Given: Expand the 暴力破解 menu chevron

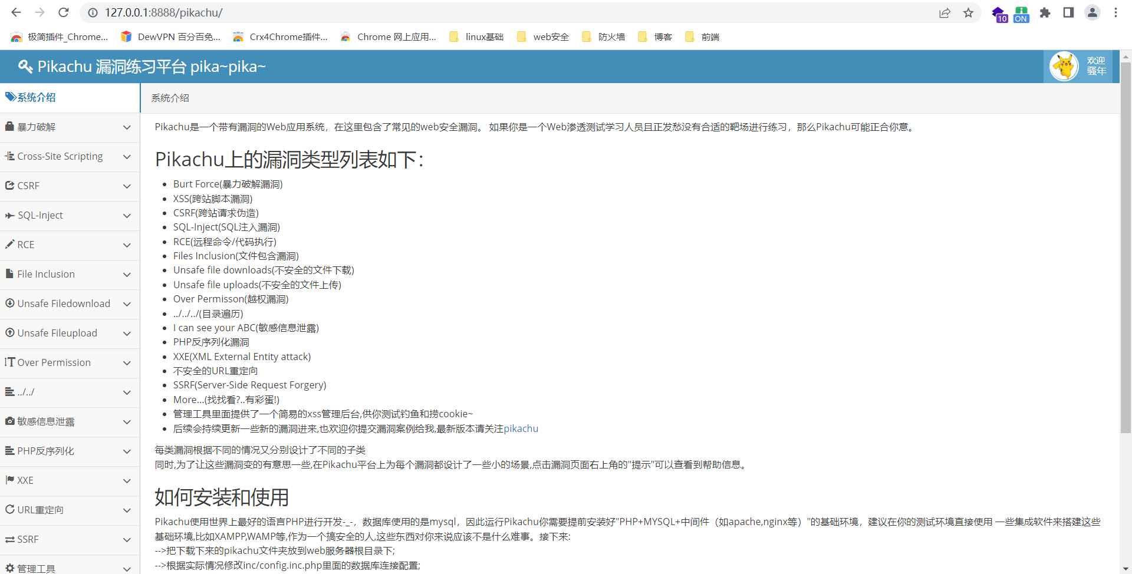Looking at the screenshot, I should click(127, 127).
